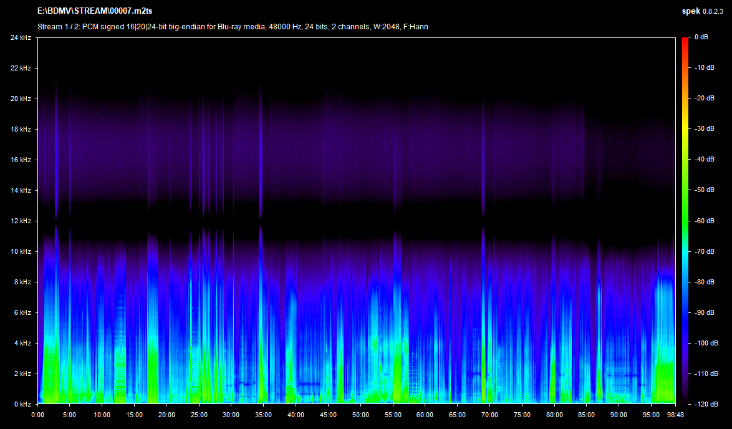Viewport: 732px width, 429px height.
Task: Select the 35:00 time axis marker
Action: click(263, 415)
